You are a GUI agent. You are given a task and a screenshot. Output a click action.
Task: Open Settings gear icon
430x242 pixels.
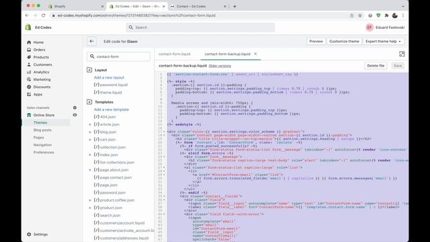point(29,235)
